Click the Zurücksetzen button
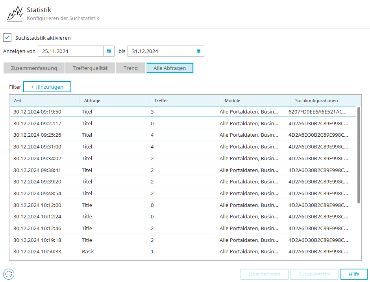The image size is (370, 282). (314, 274)
